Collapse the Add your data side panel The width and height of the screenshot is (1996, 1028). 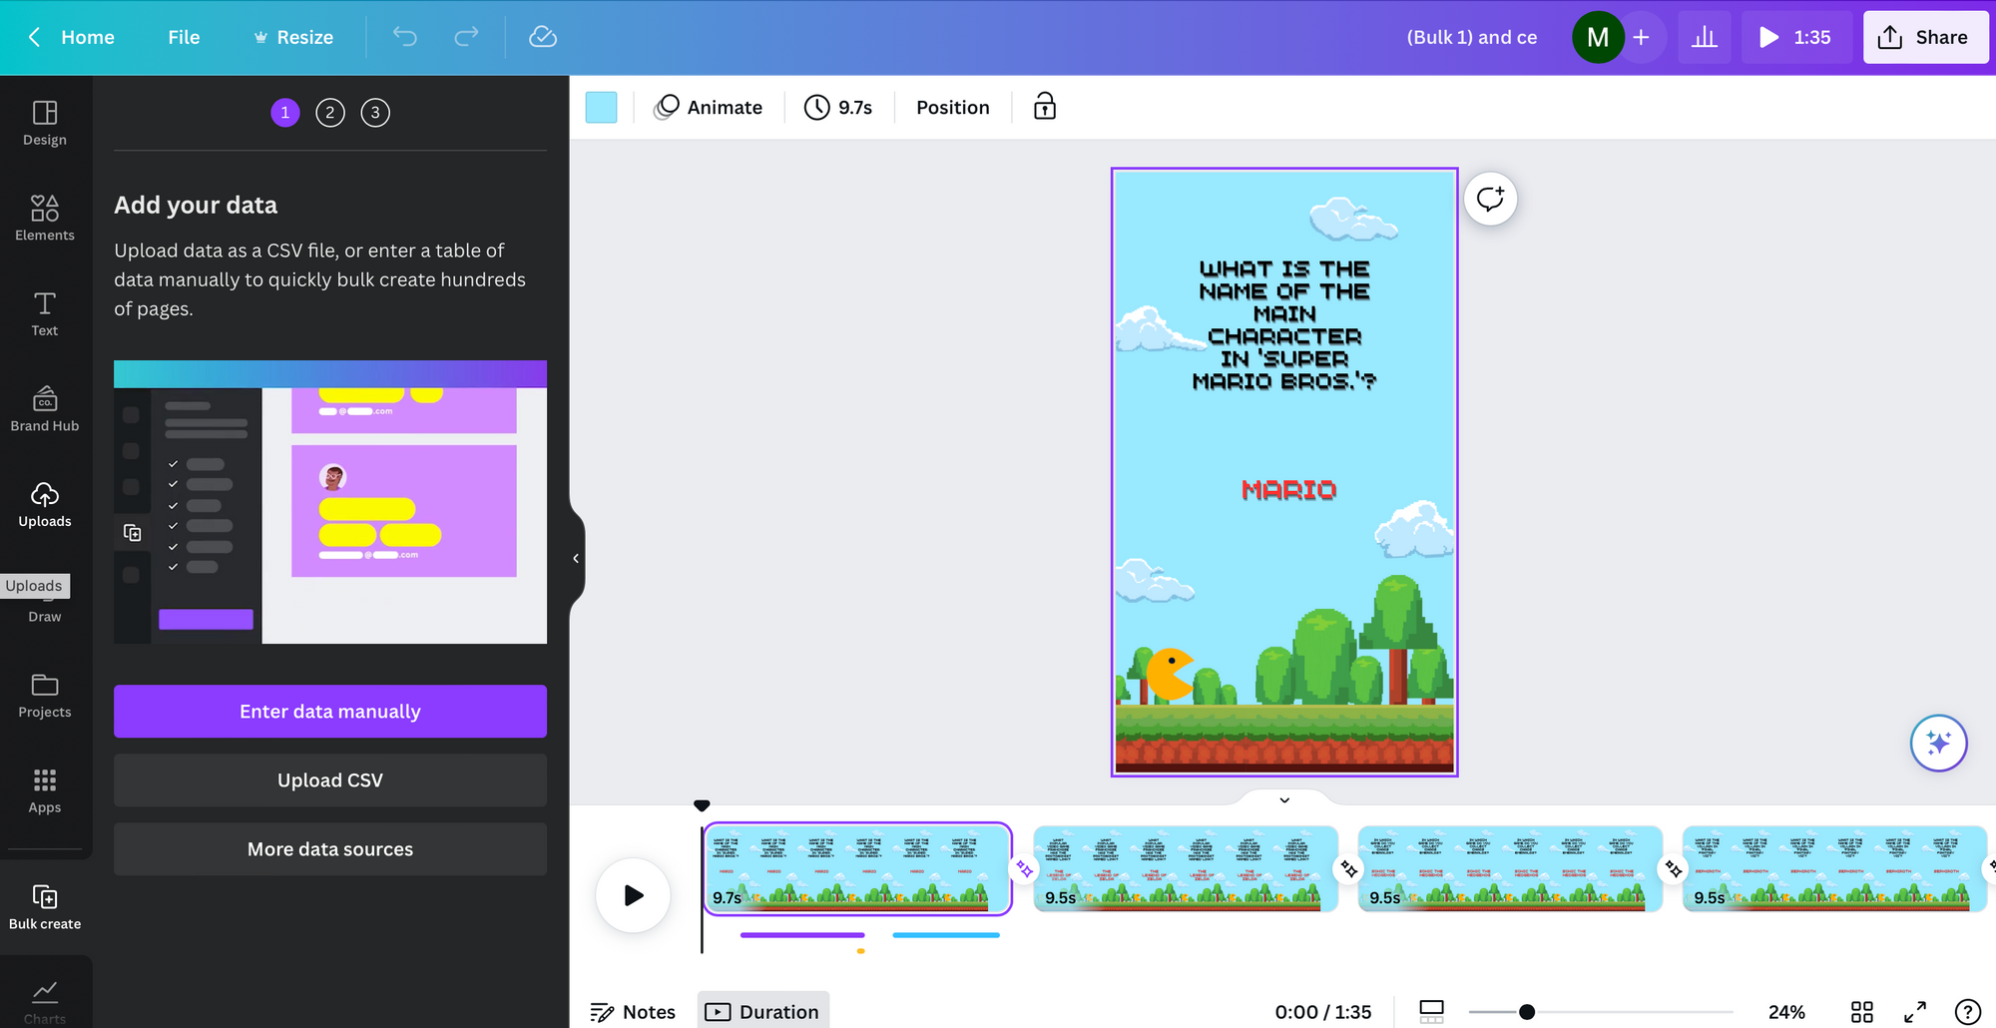click(x=575, y=558)
